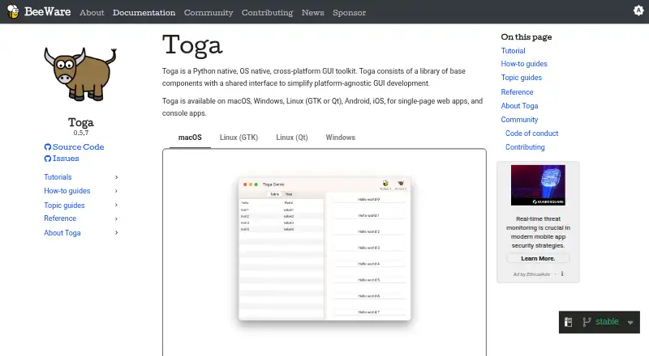Open the Source Code link
This screenshot has width=649, height=356.
[78, 147]
